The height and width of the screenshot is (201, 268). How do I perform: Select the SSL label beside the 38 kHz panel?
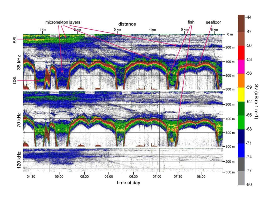click(x=15, y=39)
